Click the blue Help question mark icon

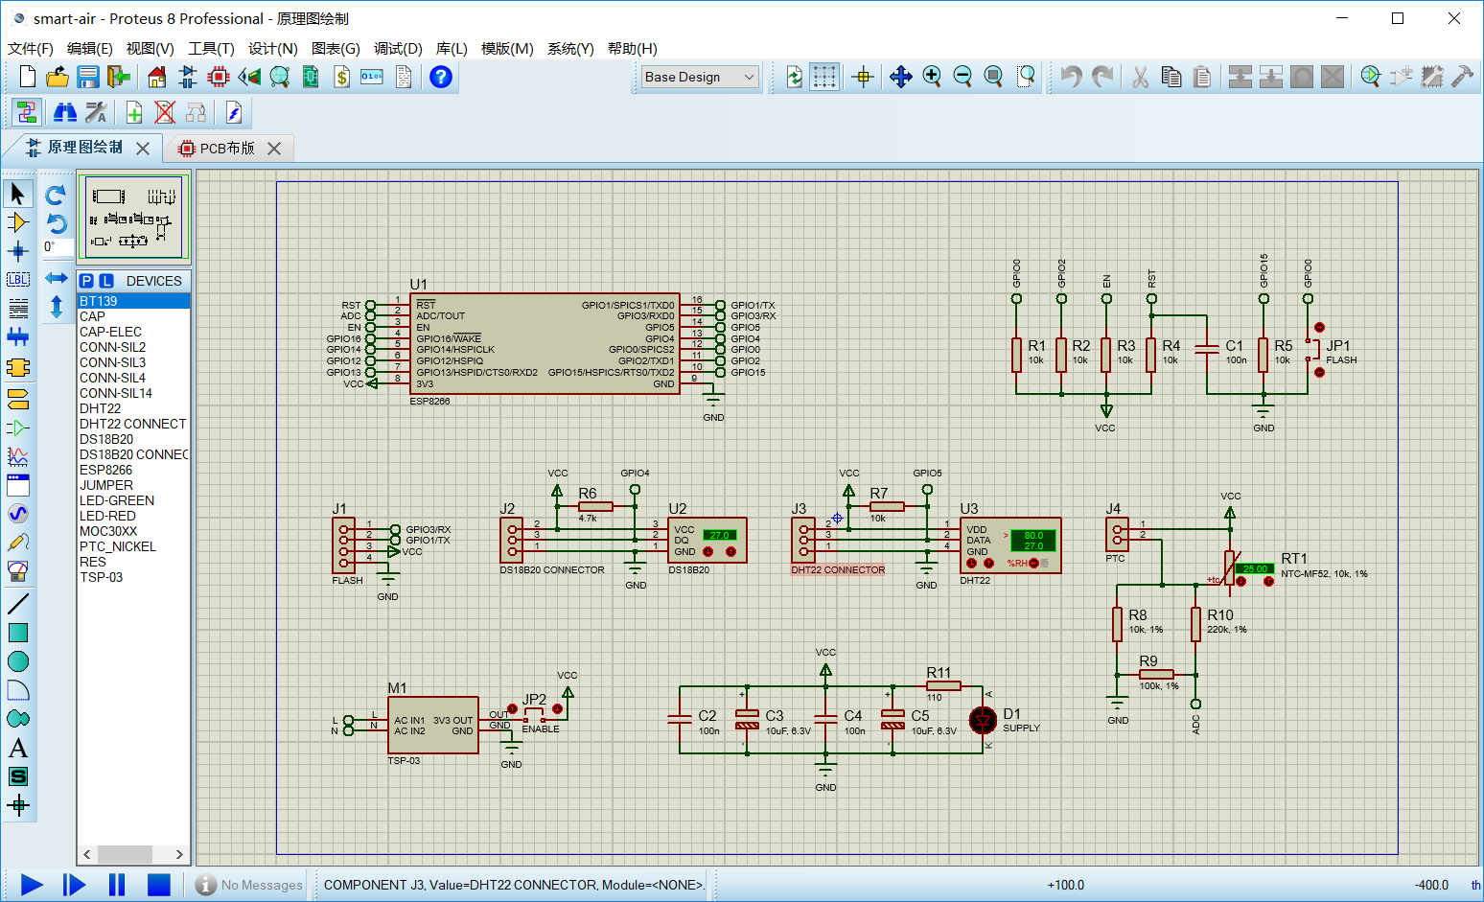click(441, 77)
